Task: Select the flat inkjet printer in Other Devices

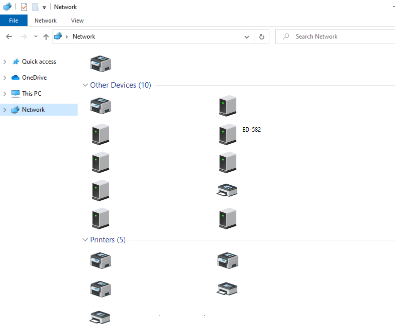Action: [x=228, y=190]
